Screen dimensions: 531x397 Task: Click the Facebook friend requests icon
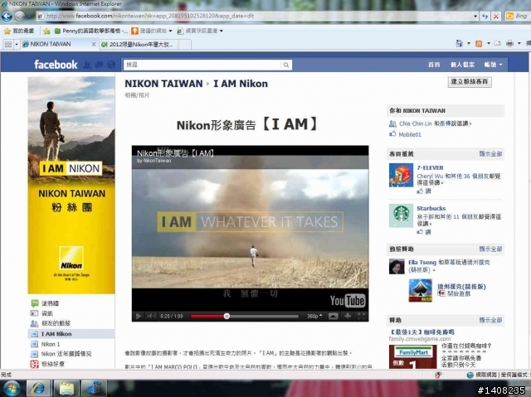coord(87,65)
